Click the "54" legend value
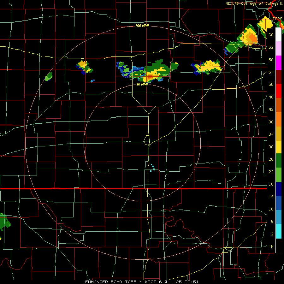The width and height of the screenshot is (284, 284). [x=271, y=72]
